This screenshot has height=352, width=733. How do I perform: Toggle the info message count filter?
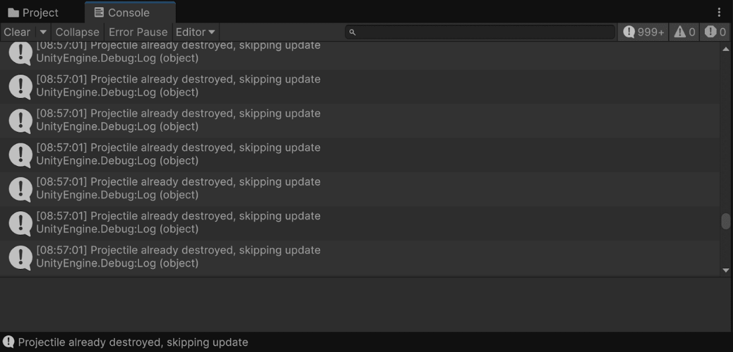[x=643, y=32]
